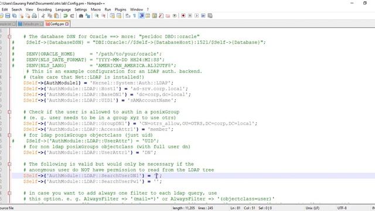
Task: Open the Window menu
Action: click(137, 9)
